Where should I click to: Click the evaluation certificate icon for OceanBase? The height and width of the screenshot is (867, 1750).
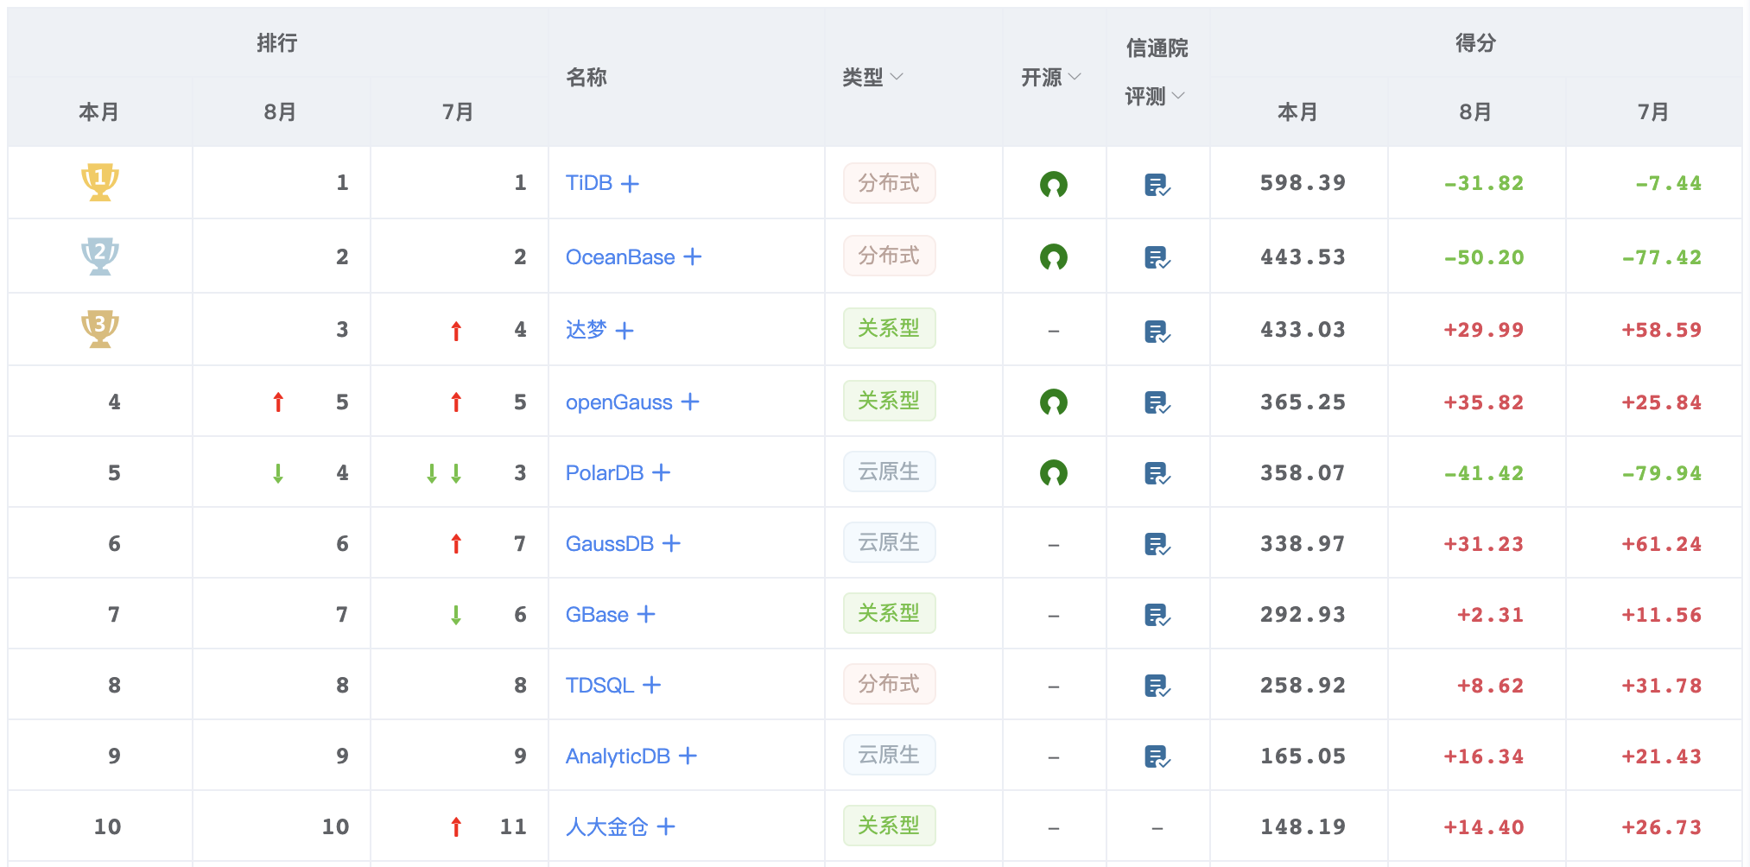pos(1157,257)
